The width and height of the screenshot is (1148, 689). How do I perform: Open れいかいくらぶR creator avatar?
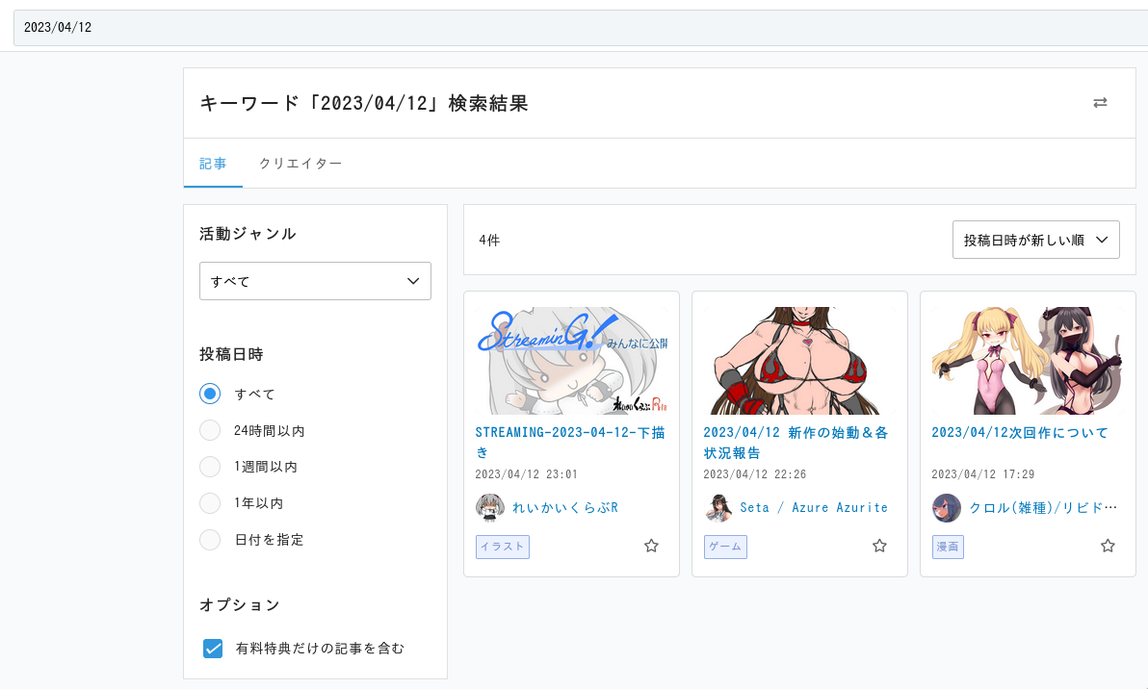490,507
